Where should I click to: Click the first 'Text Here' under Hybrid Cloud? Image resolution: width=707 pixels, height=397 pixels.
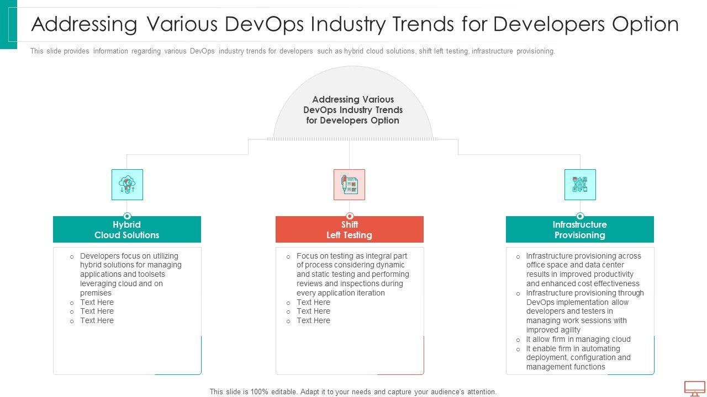97,302
